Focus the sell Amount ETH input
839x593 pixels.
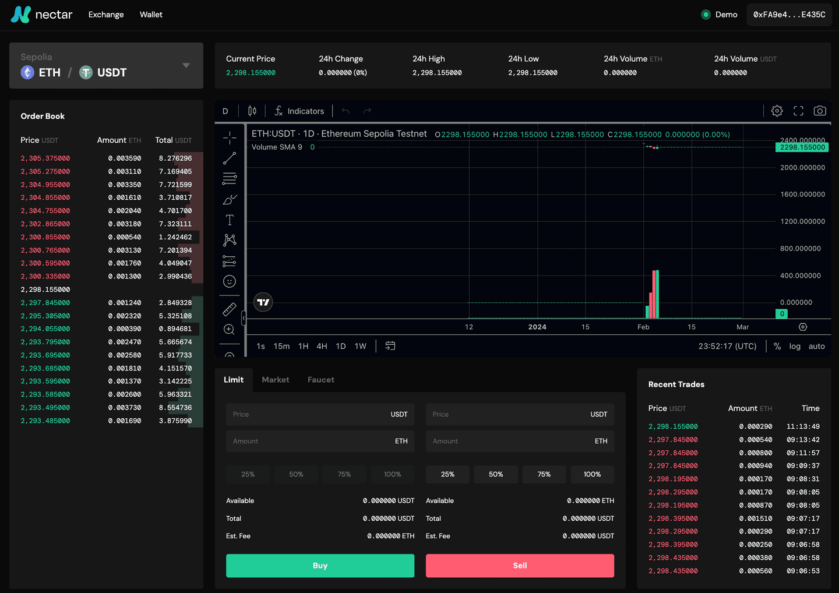click(520, 441)
